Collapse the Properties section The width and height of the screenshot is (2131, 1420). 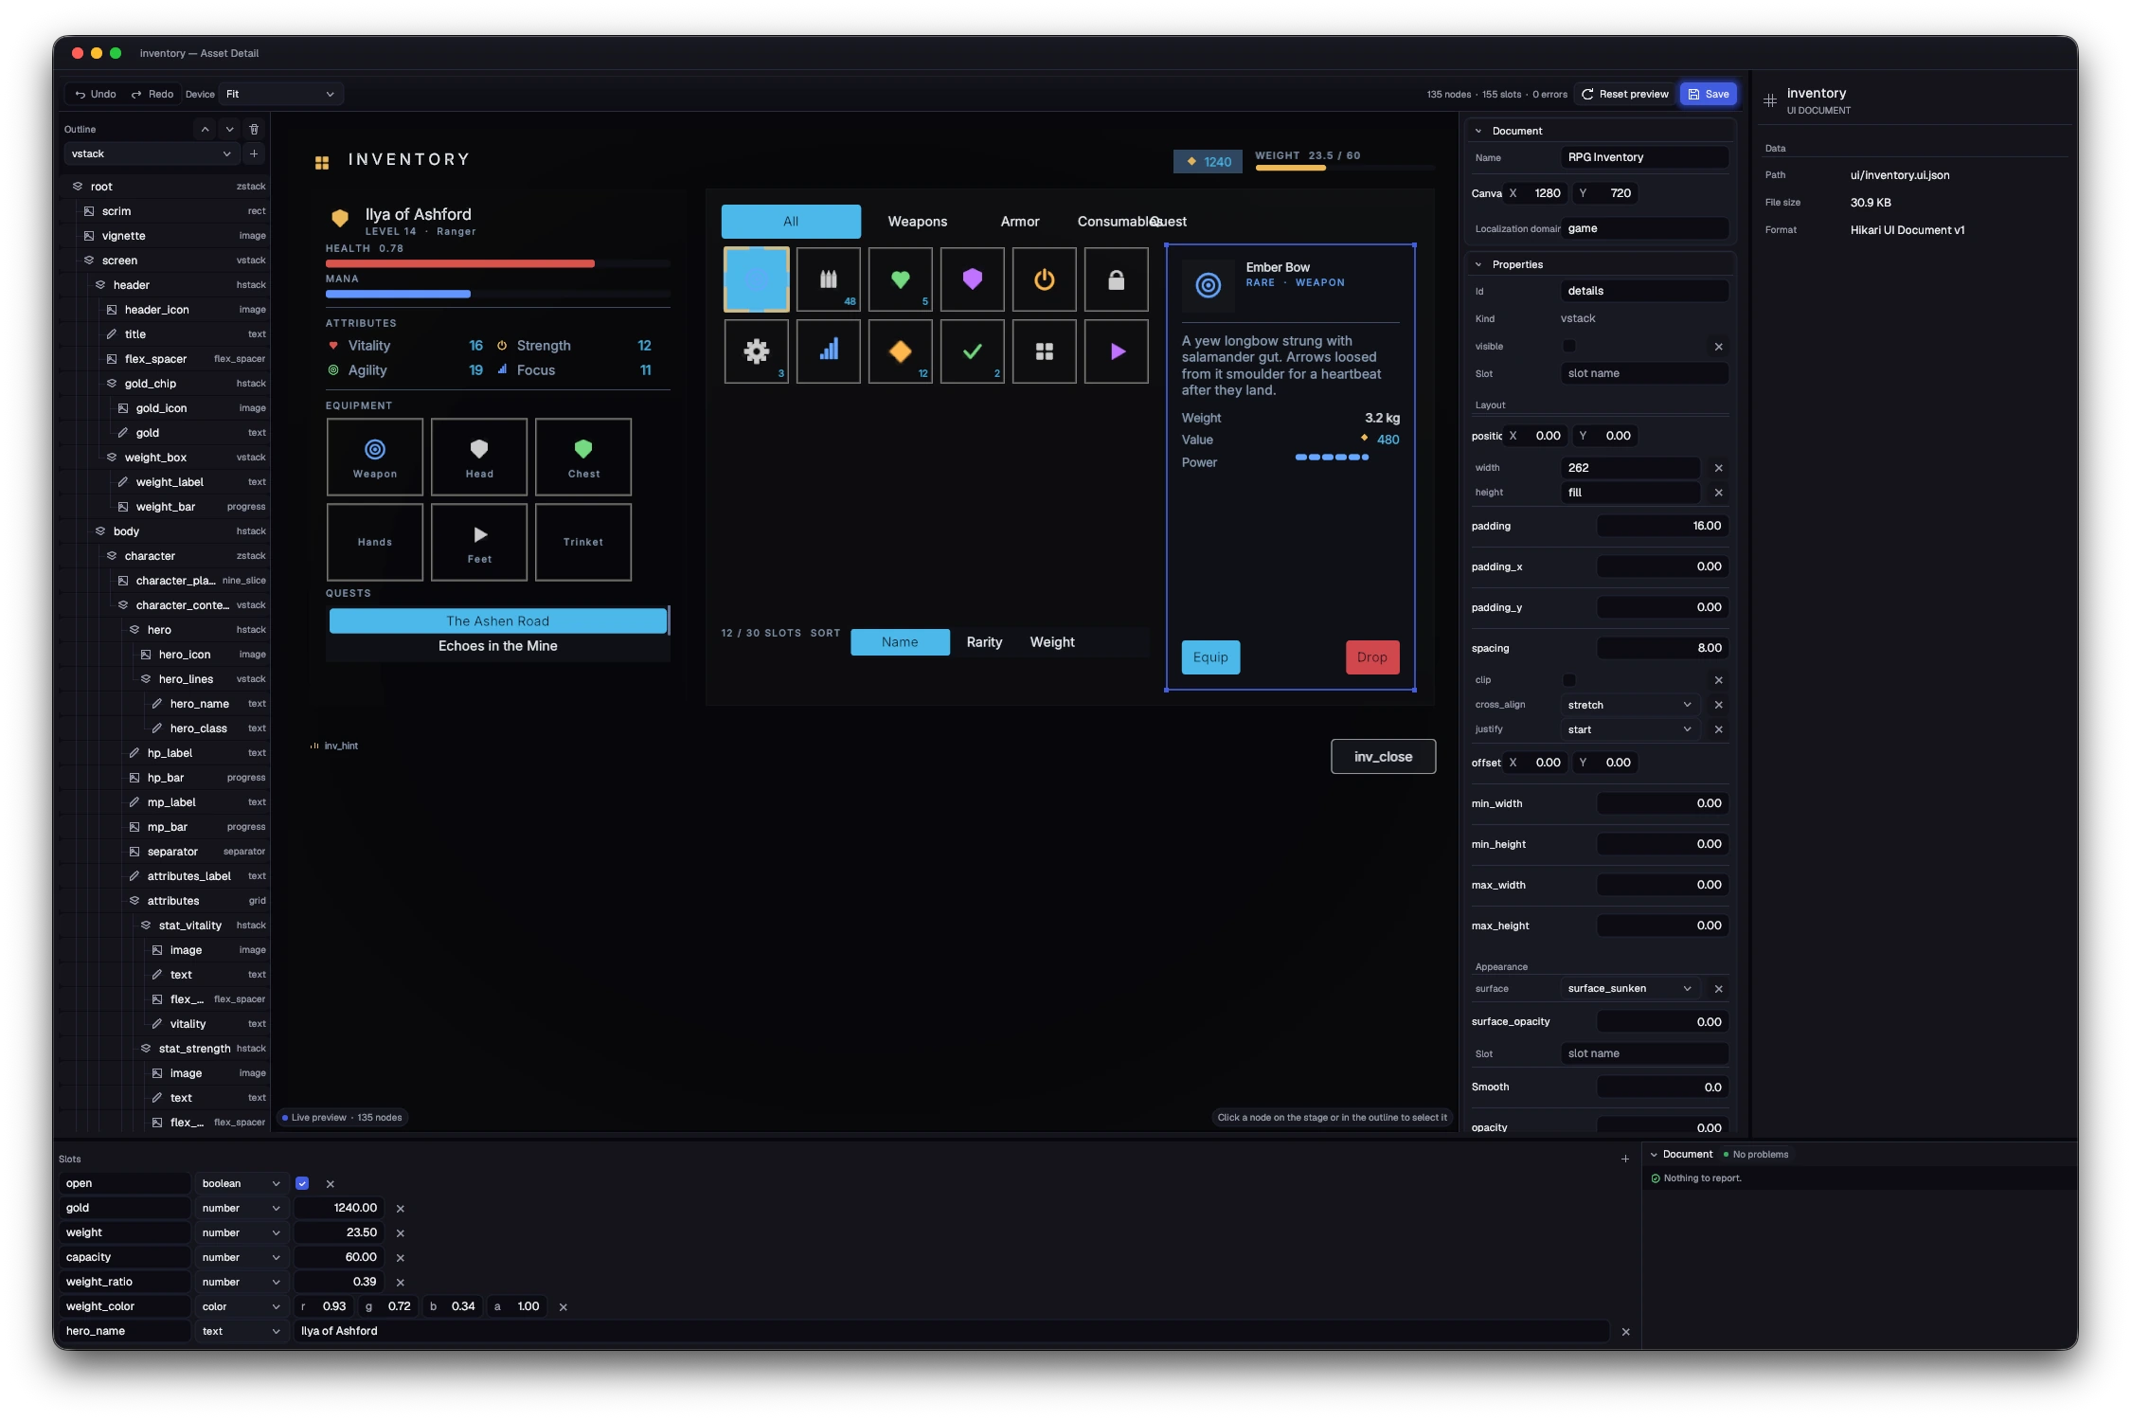[x=1478, y=265]
